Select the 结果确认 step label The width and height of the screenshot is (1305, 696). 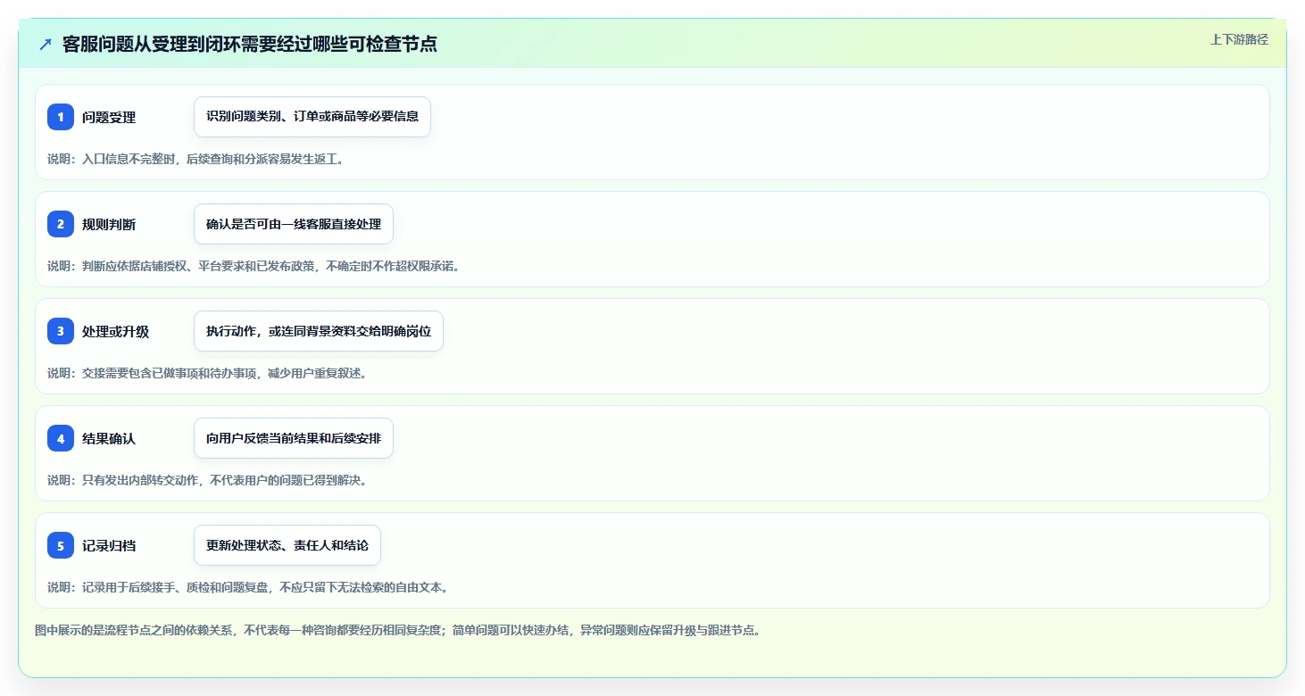coord(109,438)
